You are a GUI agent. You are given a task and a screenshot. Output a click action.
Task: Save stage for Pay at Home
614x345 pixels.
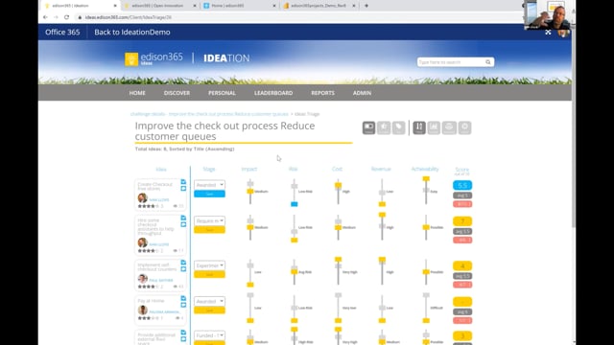tap(209, 310)
